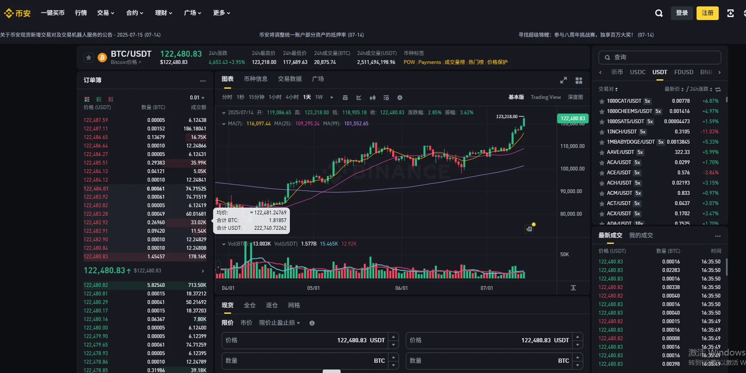Click the yellow 注册 button

click(x=708, y=13)
